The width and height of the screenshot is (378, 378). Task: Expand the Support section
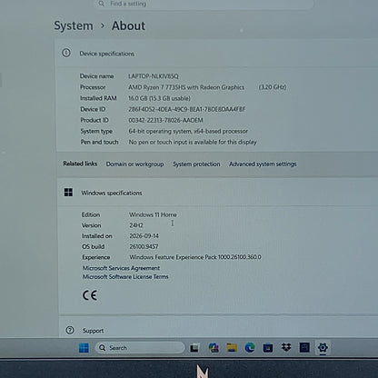(x=218, y=330)
